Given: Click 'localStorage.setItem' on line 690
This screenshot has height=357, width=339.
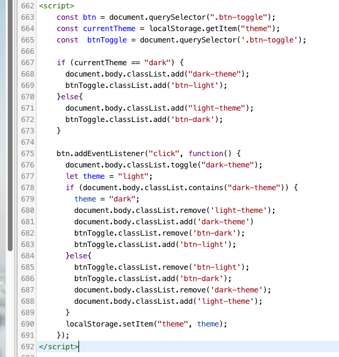Looking at the screenshot, I should (x=110, y=324).
